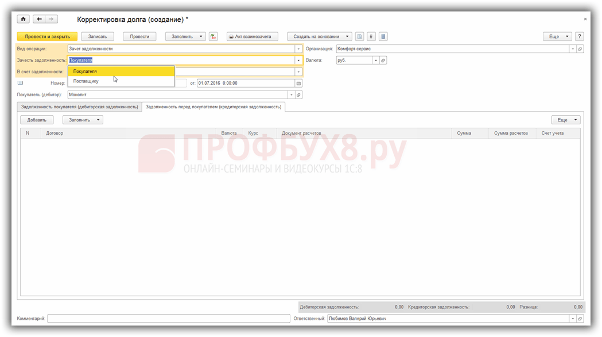Click the document status icon beside Номер
Image resolution: width=602 pixels, height=337 pixels.
tap(20, 83)
